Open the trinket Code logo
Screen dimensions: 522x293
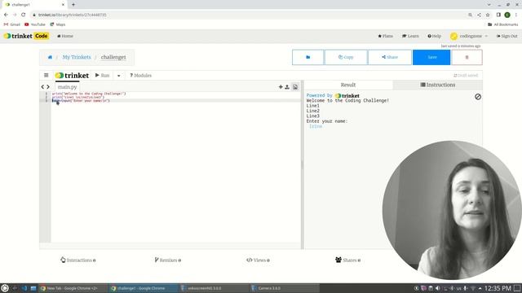(26, 36)
